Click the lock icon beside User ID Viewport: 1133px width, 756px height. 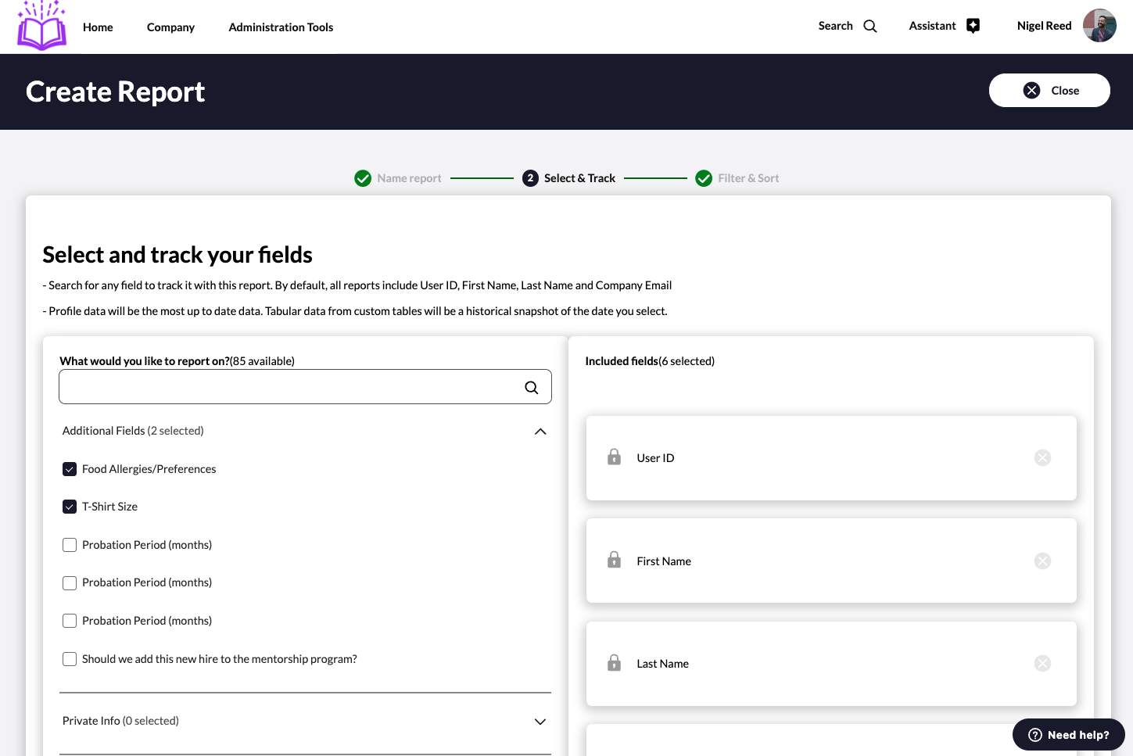pyautogui.click(x=614, y=457)
